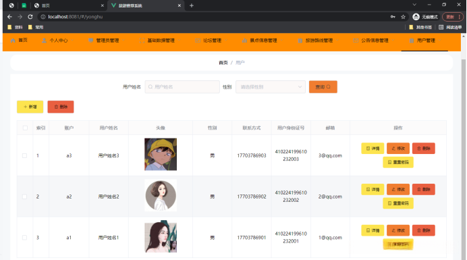Click inside the 用户姓名 search input
The image size is (467, 260).
tap(182, 86)
